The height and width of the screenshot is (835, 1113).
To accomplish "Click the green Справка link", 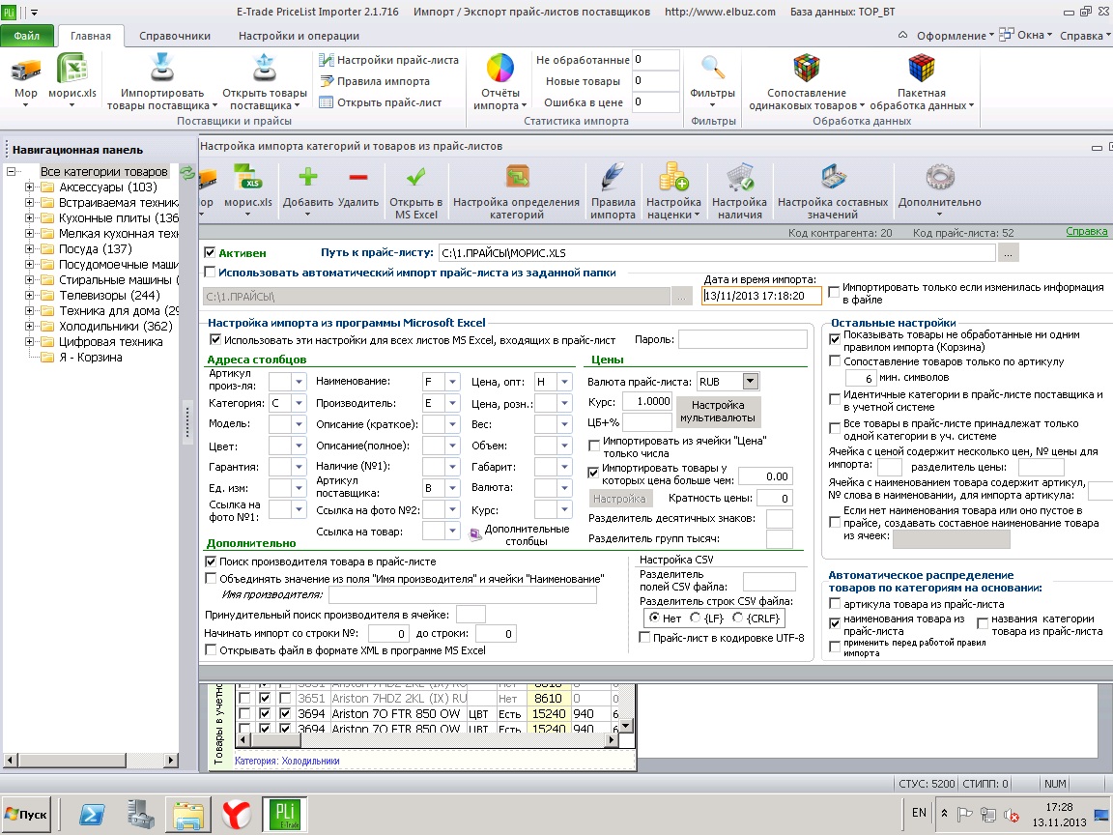I will [1086, 232].
